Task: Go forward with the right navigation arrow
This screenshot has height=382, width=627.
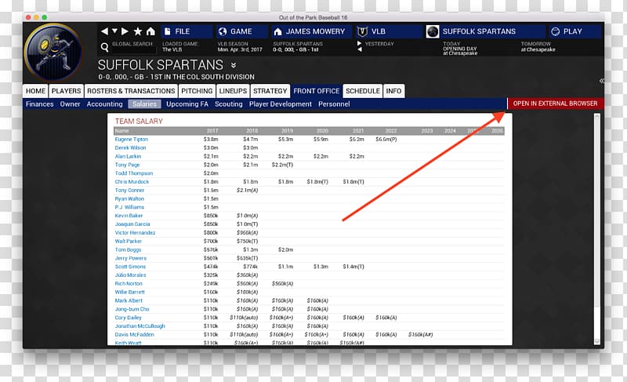Action: point(125,31)
